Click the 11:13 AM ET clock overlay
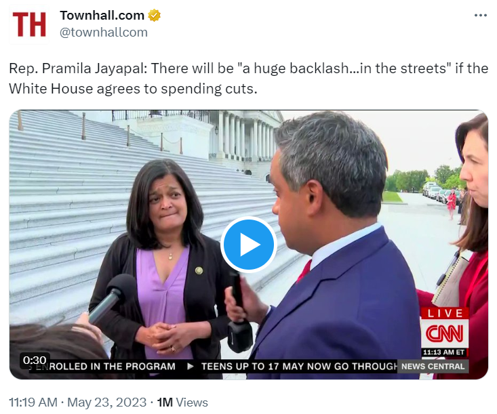497x414 pixels. pyautogui.click(x=444, y=352)
